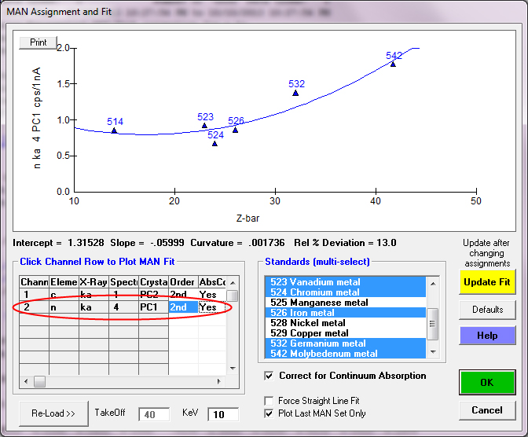Image resolution: width=528 pixels, height=437 pixels.
Task: Uncheck Plot Last MAN Set Only
Action: pos(271,413)
